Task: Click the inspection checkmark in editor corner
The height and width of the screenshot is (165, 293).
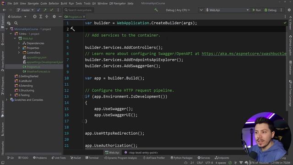Action: tap(285, 23)
